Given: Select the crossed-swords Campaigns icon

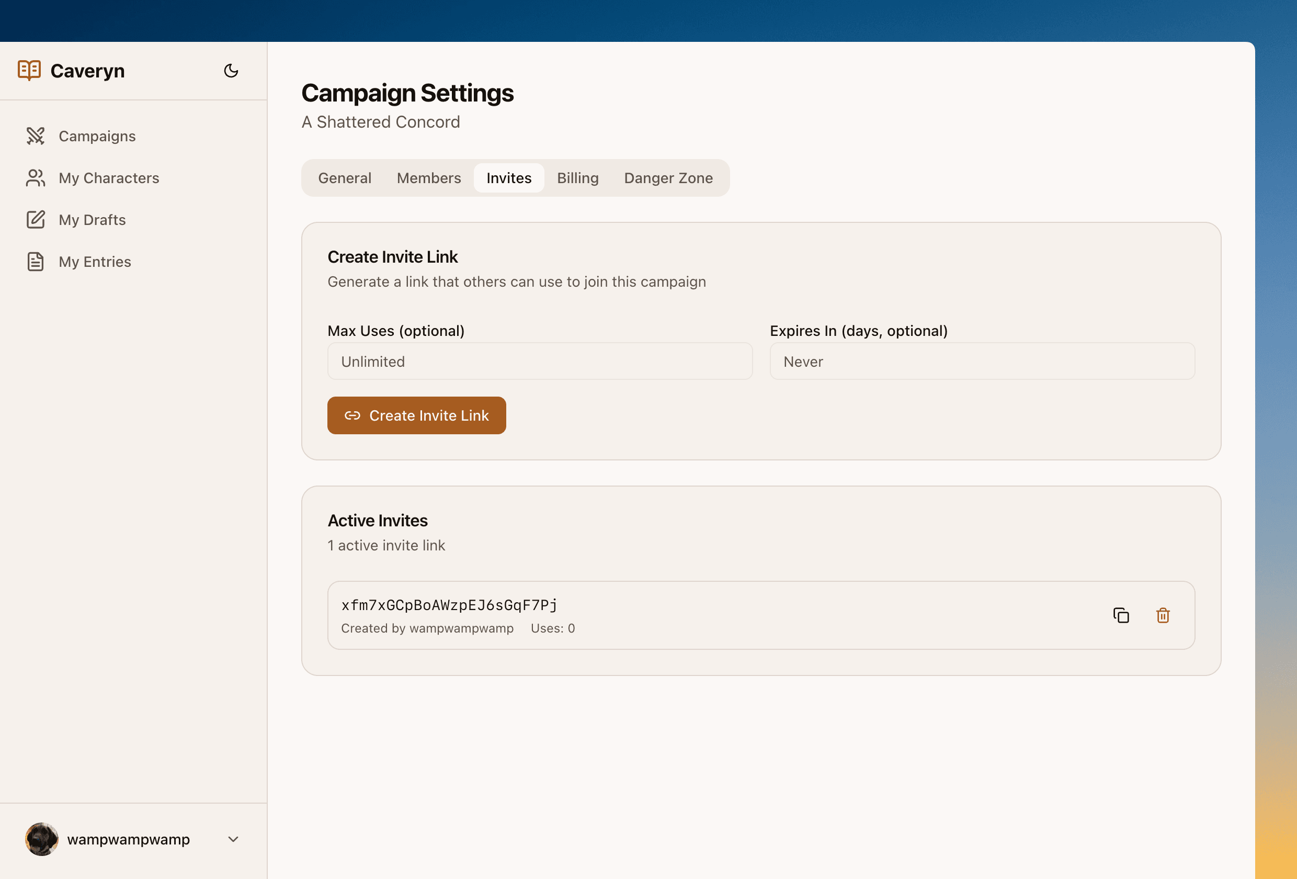Looking at the screenshot, I should pyautogui.click(x=36, y=136).
